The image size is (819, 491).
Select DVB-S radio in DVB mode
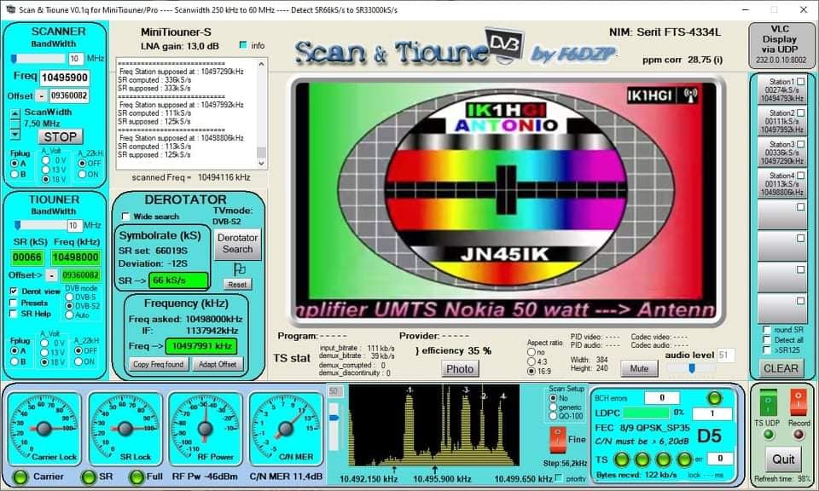(x=69, y=297)
